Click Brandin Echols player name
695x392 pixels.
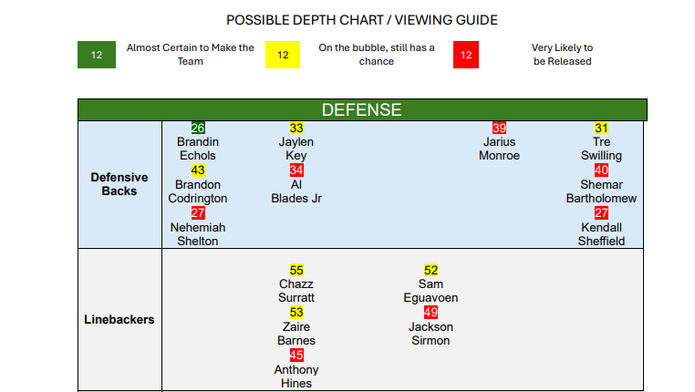198,149
